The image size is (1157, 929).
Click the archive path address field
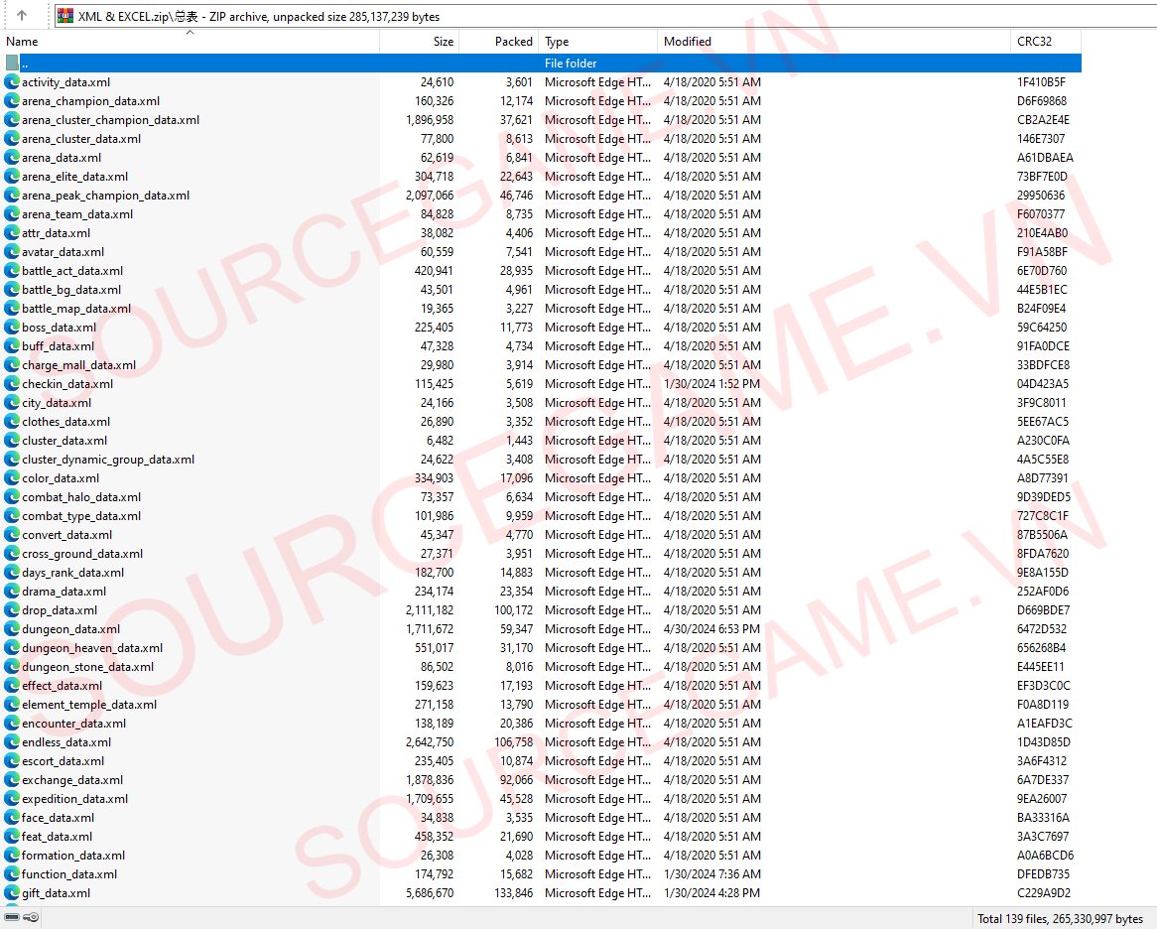(x=595, y=16)
